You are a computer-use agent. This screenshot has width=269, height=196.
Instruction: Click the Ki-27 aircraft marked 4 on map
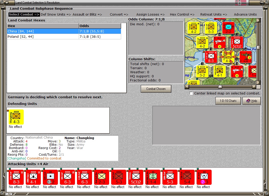pos(237,72)
